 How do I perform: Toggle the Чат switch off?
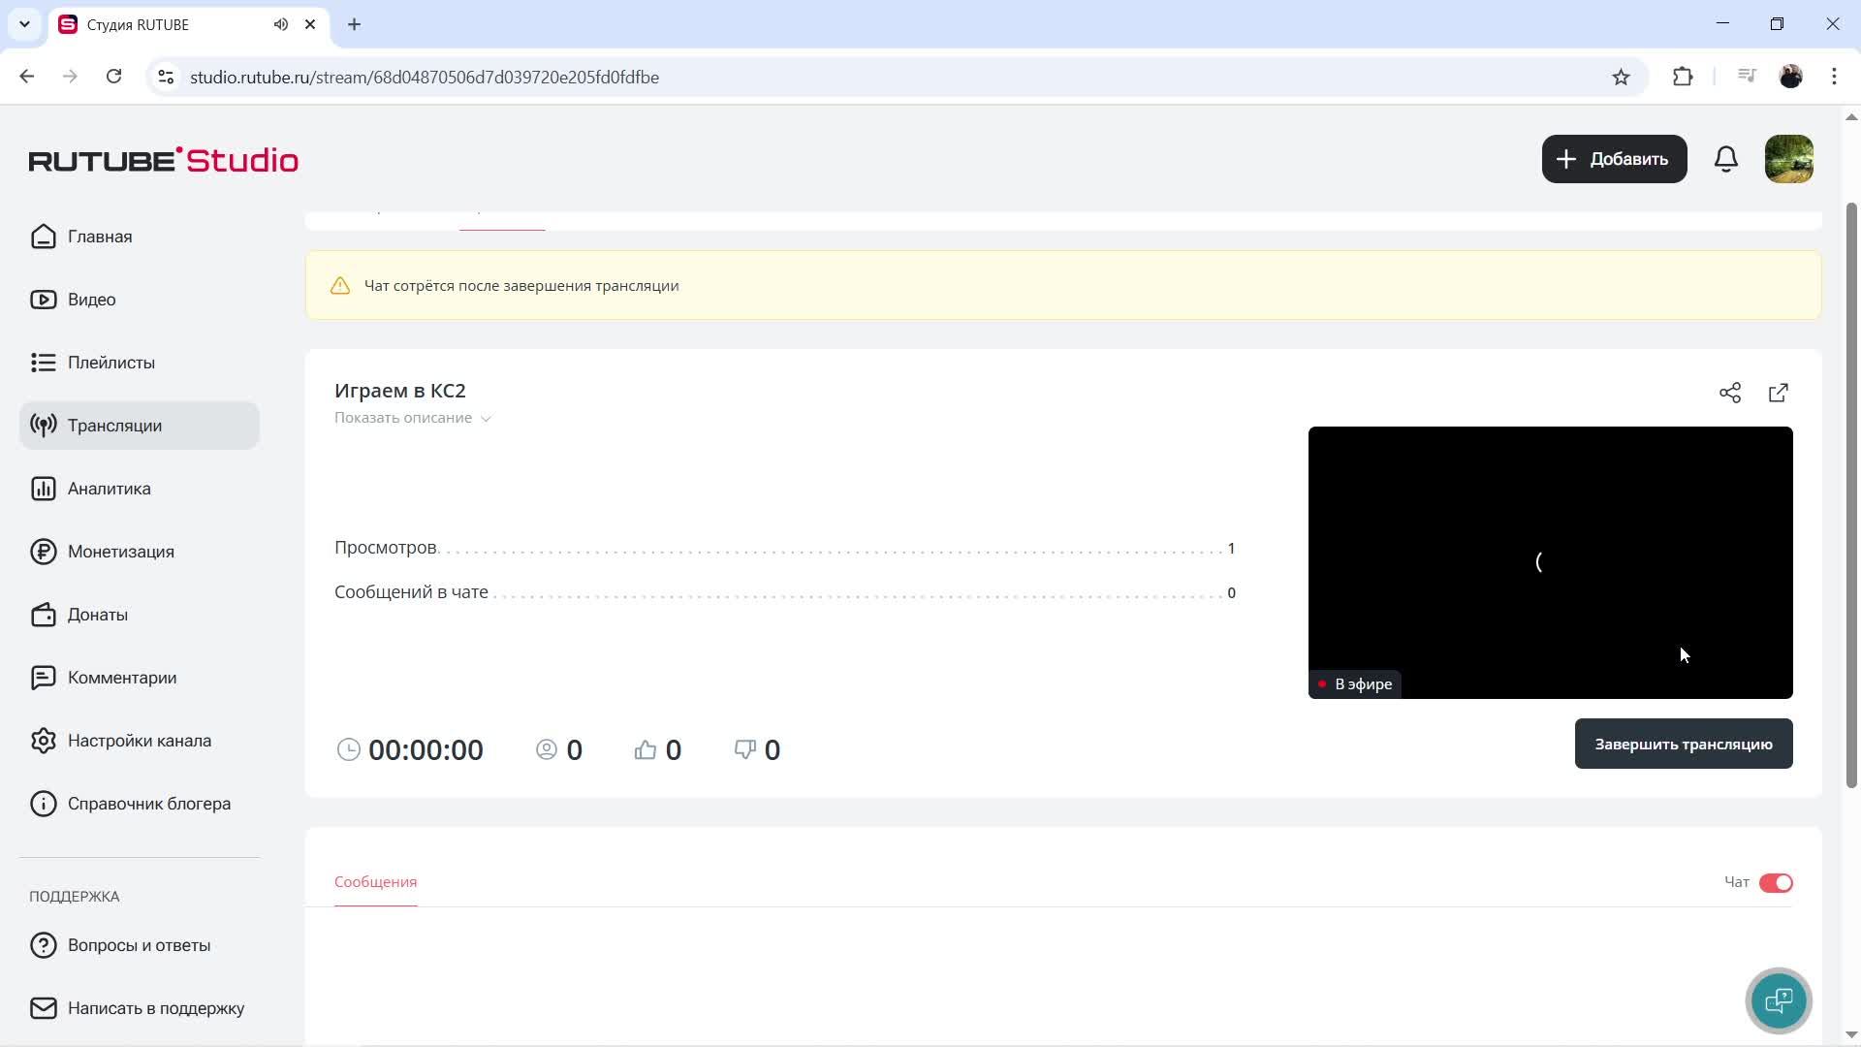pyautogui.click(x=1776, y=883)
